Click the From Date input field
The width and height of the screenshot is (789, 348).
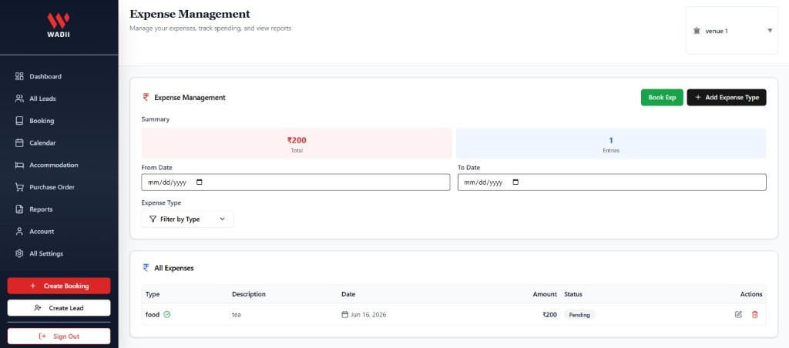(295, 182)
